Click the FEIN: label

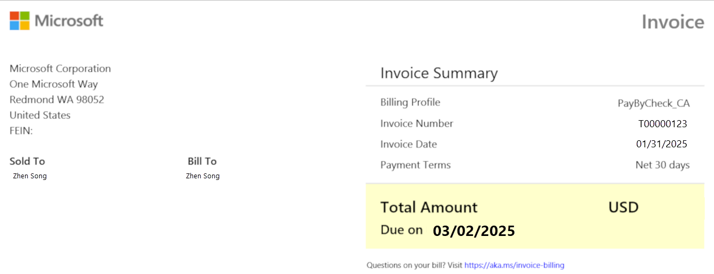[22, 131]
